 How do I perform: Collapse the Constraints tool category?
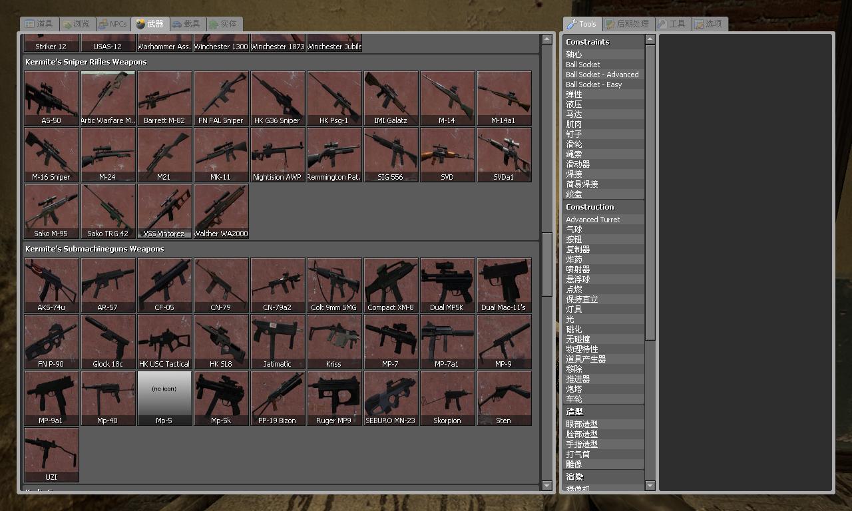point(604,42)
